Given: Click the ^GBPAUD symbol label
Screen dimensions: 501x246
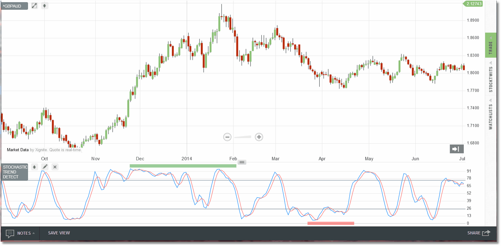Looking at the screenshot, I should point(14,6).
